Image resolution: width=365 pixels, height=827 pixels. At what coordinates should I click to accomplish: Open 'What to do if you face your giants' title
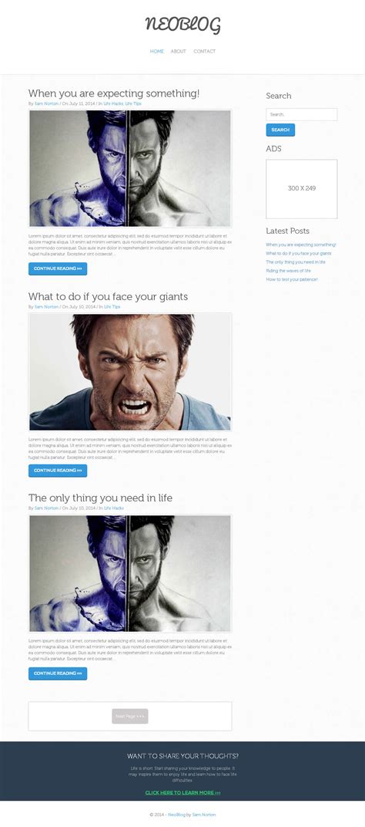[108, 296]
